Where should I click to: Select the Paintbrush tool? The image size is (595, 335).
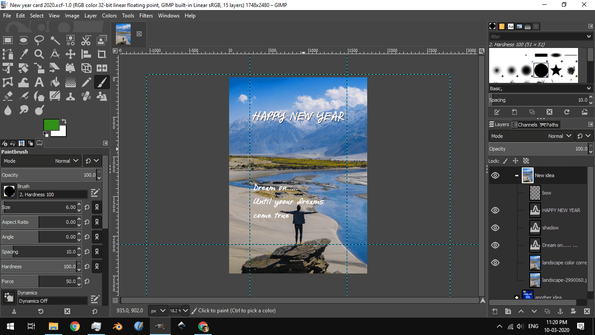[x=101, y=82]
